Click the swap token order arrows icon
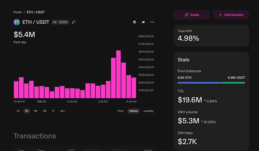Screen dimensions: 259x151 point(73,22)
